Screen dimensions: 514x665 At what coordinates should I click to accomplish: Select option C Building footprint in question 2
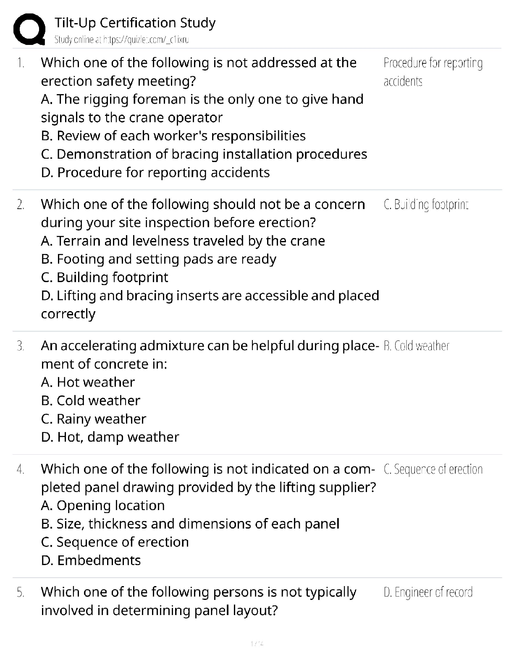[x=105, y=278]
